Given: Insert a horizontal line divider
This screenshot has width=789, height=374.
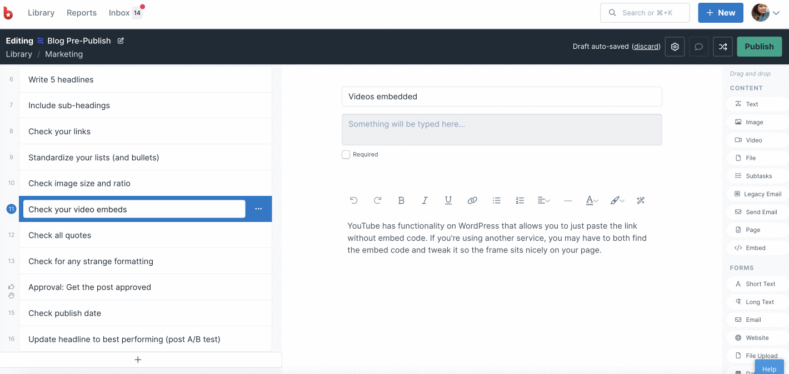Looking at the screenshot, I should pyautogui.click(x=568, y=200).
